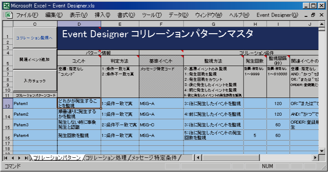Select column E header
This screenshot has height=172, width=328.
tap(120, 24)
